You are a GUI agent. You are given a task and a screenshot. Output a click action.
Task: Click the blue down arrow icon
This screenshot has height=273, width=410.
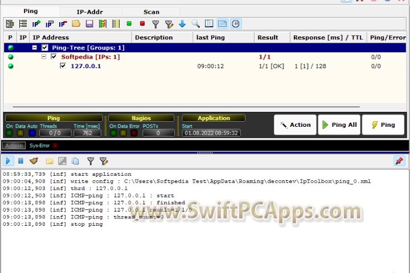coord(182,24)
